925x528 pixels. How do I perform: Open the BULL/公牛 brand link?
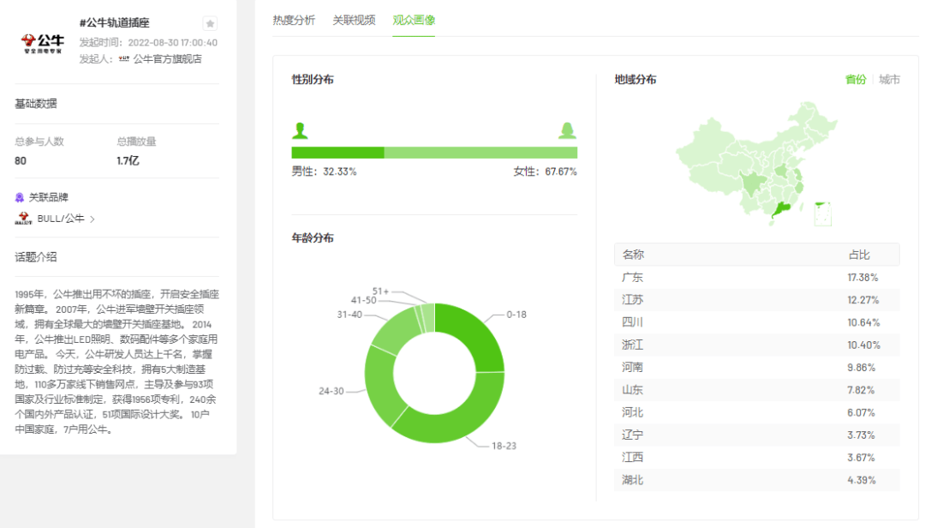61,219
